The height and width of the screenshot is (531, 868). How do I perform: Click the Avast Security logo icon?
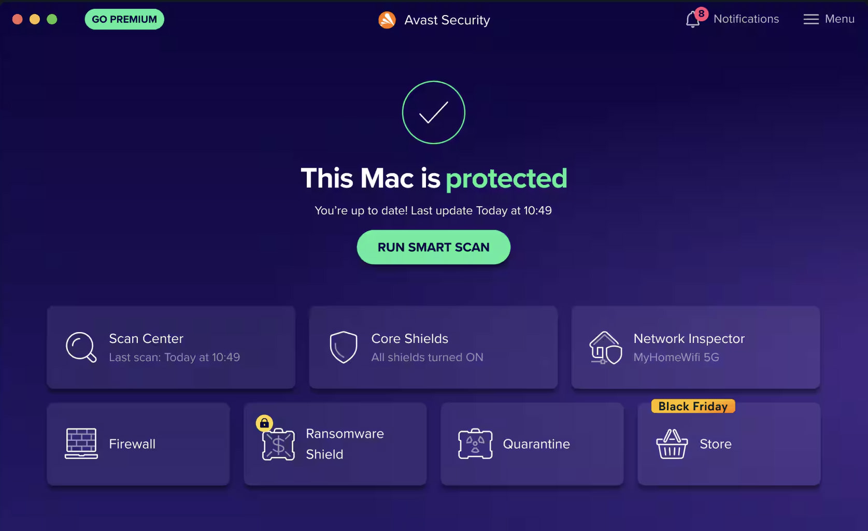click(x=387, y=20)
